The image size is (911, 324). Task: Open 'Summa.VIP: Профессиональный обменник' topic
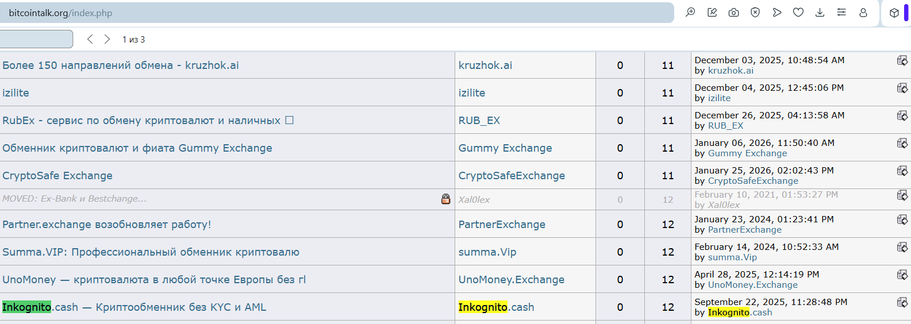[x=151, y=252]
